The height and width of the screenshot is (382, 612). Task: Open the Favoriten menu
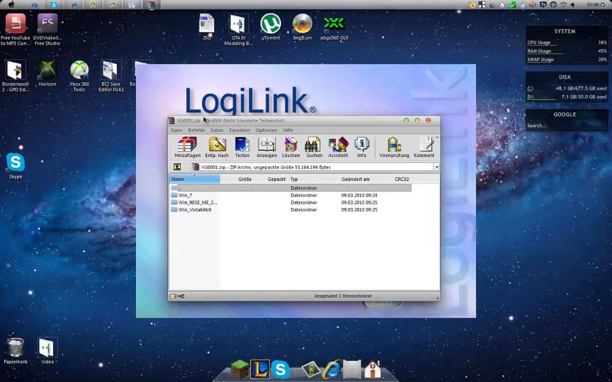pyautogui.click(x=240, y=130)
